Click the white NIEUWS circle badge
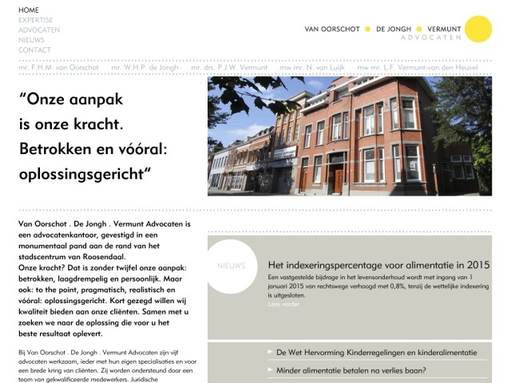511x383 pixels. click(232, 266)
